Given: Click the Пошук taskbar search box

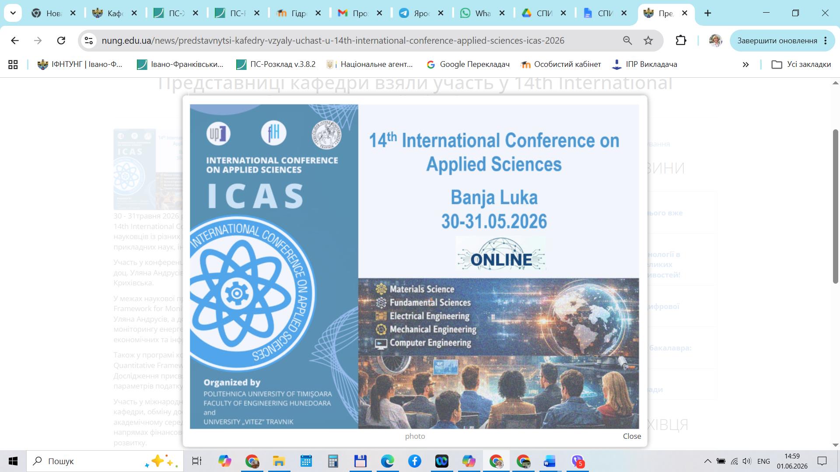Looking at the screenshot, I should click(x=105, y=461).
